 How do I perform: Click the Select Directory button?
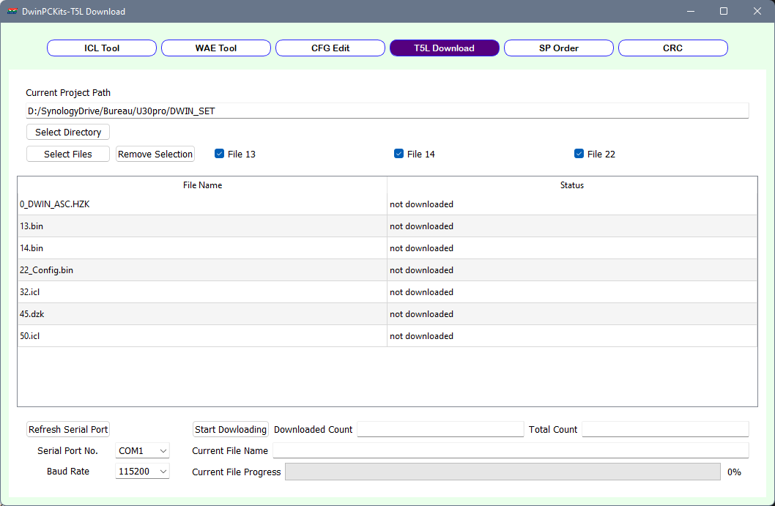(67, 132)
